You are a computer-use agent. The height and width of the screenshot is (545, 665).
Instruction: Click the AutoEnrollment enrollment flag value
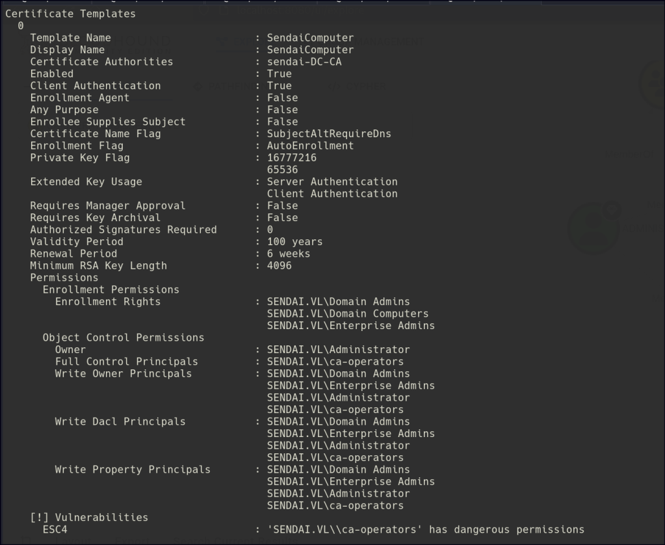(310, 146)
